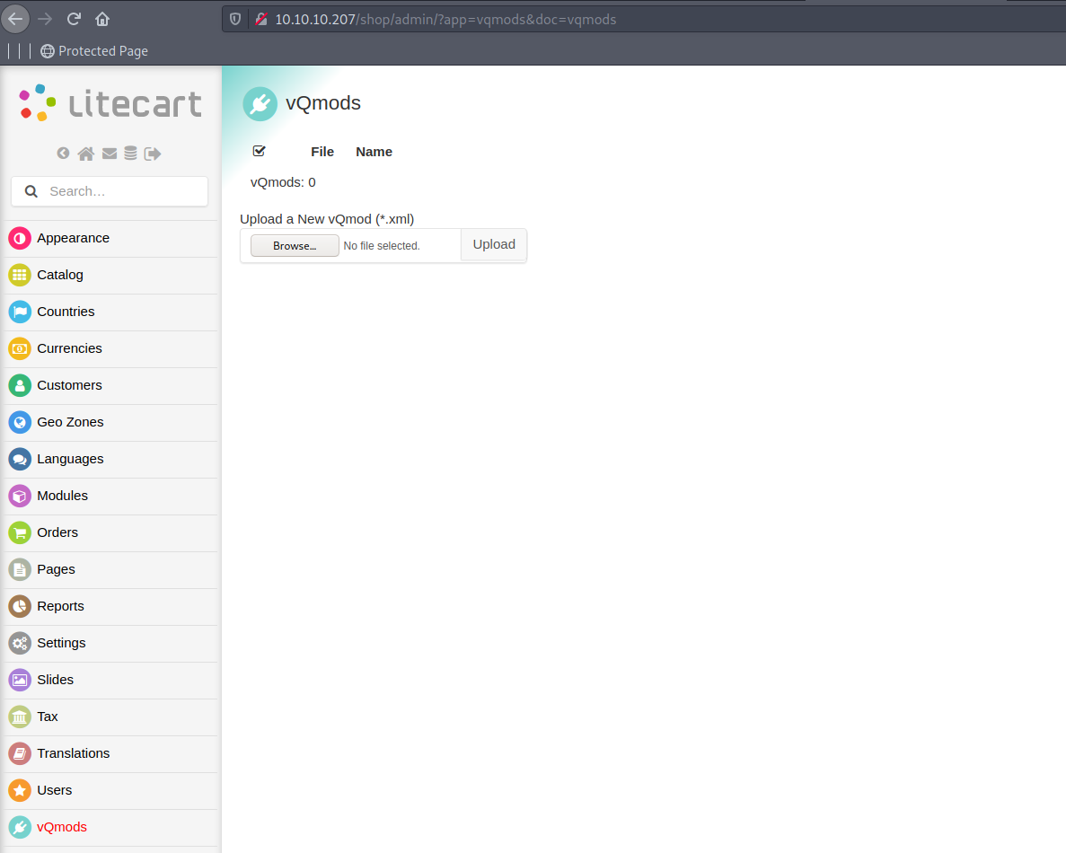
Task: Click the Users star icon
Action: point(19,790)
